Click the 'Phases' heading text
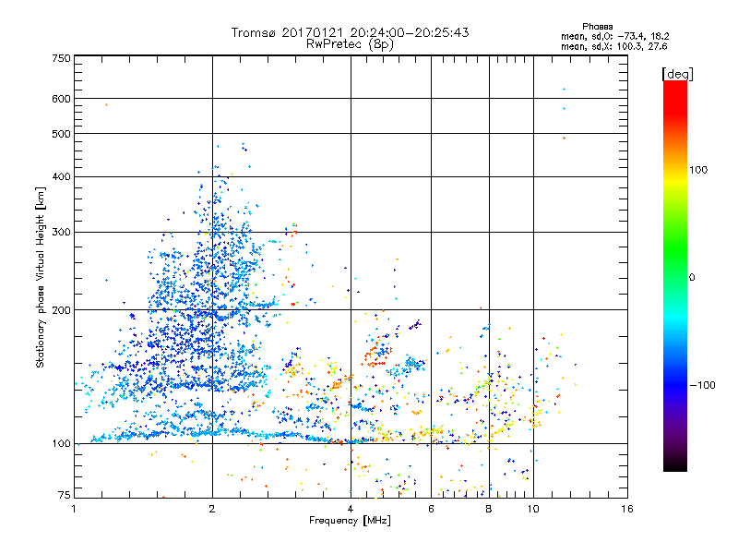Image resolution: width=738 pixels, height=554 pixels. 597,27
